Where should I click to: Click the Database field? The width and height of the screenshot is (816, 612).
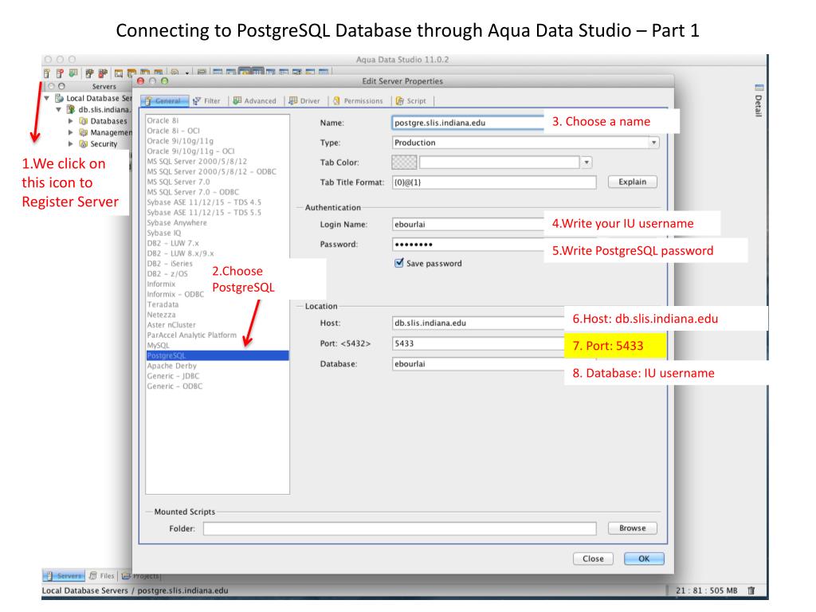pos(478,363)
